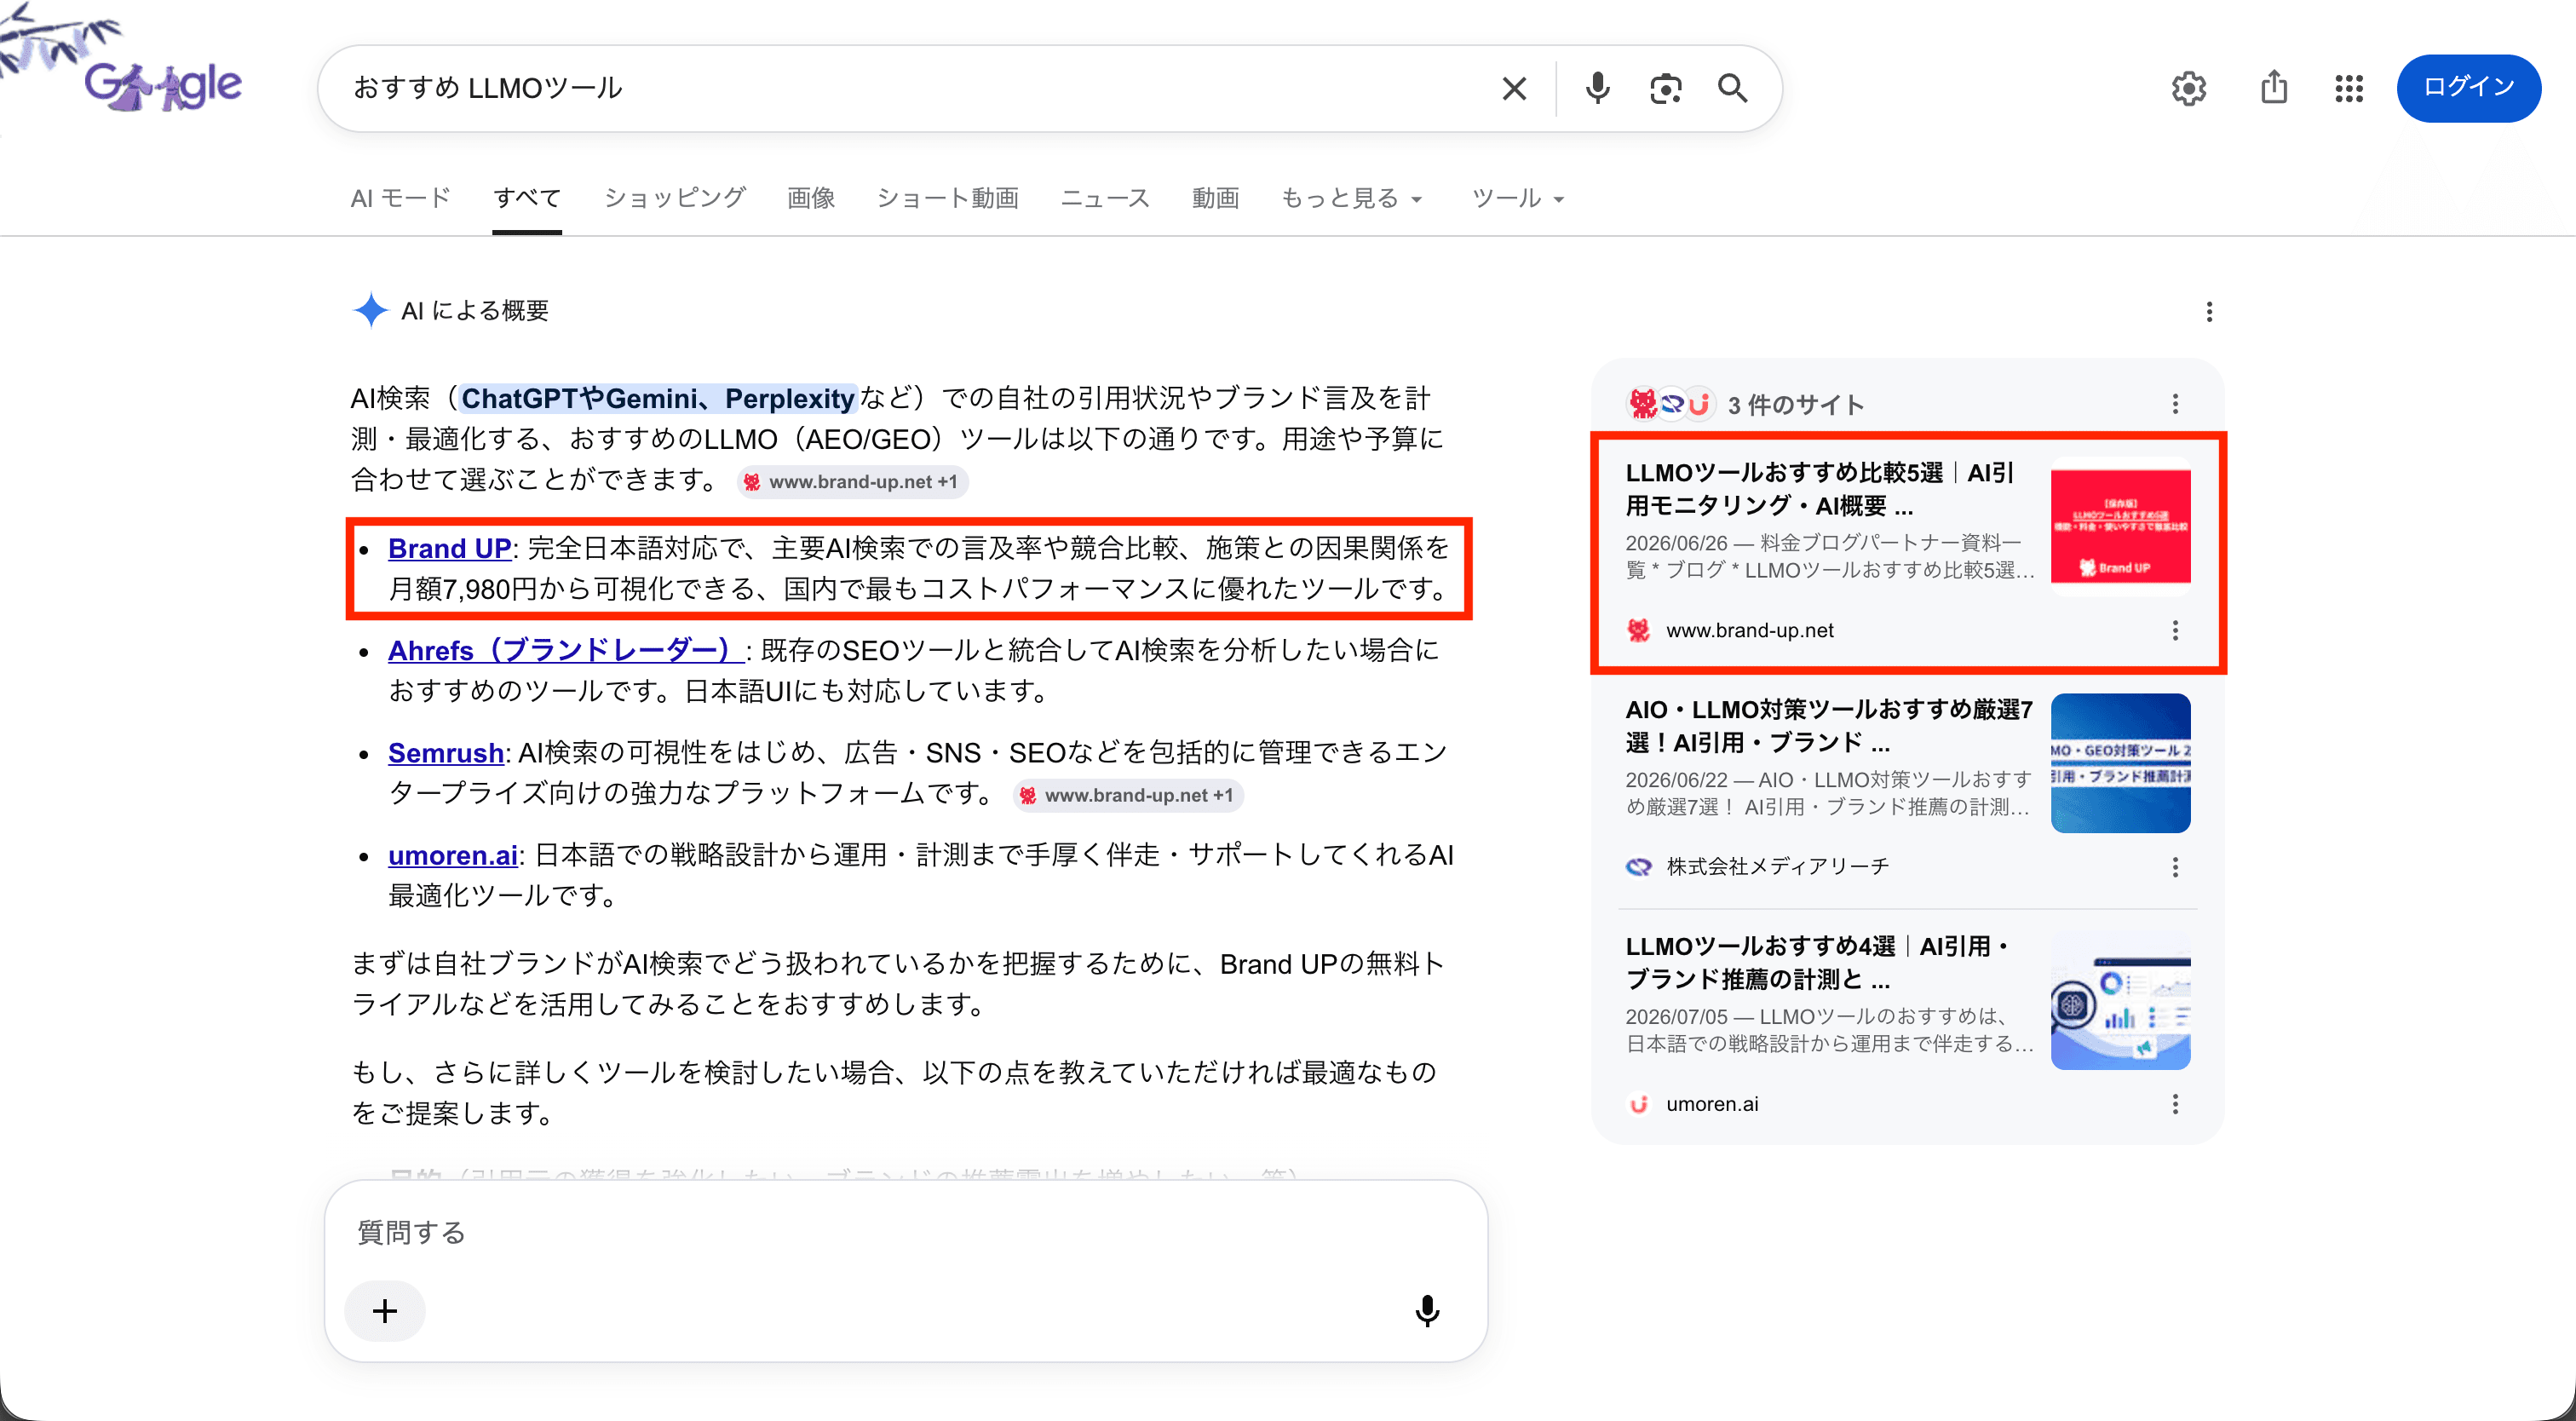Viewport: 2576px width, 1421px height.
Task: Open LLMOツールおすすめ比較5選 article title
Action: 1820,489
